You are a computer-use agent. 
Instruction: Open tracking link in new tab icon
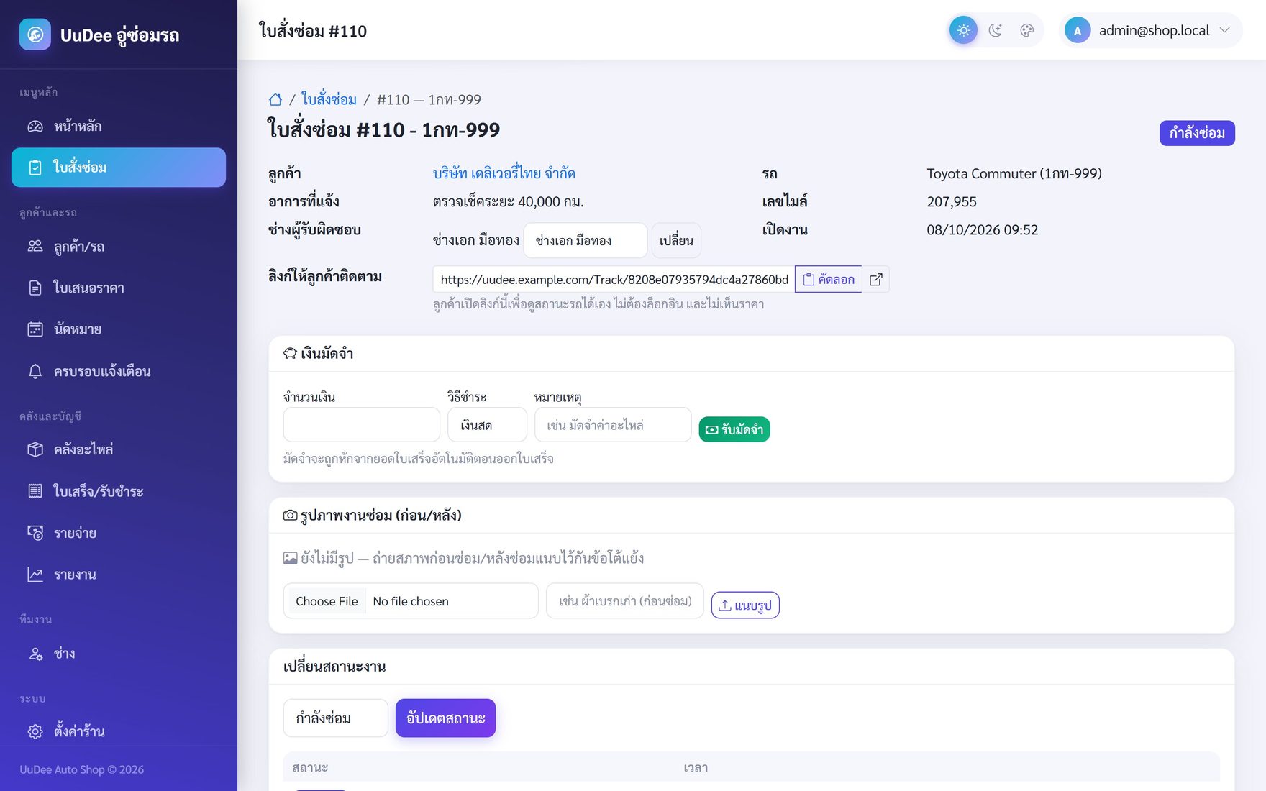point(875,280)
